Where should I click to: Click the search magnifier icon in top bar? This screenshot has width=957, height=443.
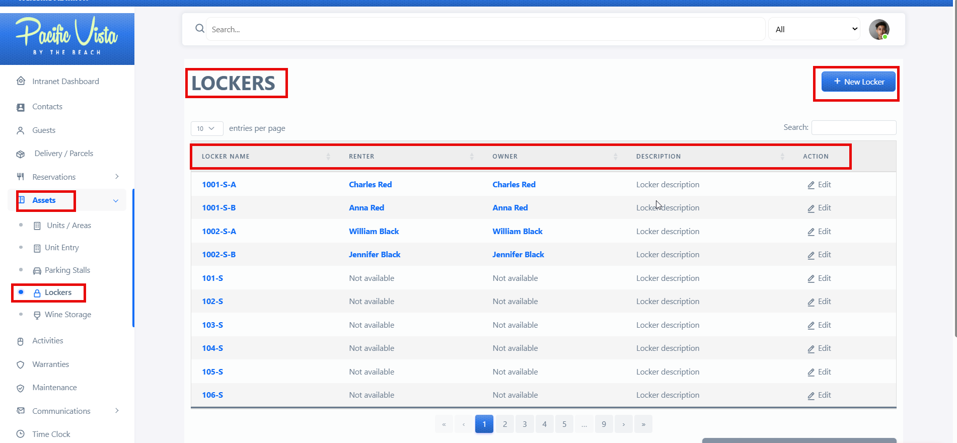pos(200,29)
